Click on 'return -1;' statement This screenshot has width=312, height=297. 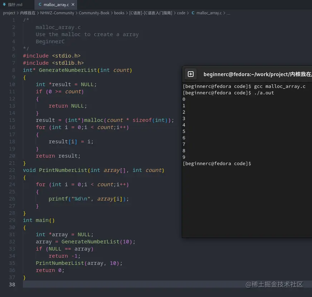(64, 256)
